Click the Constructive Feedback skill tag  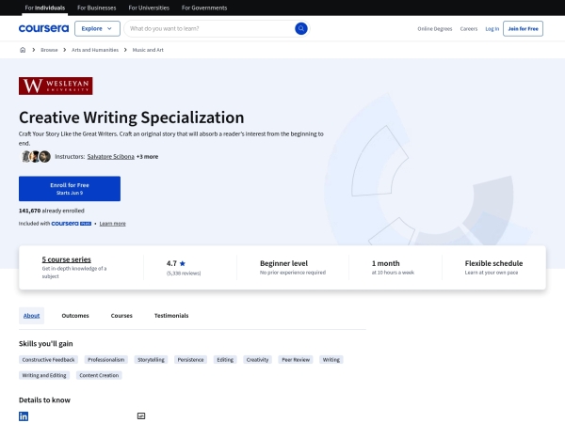48,360
